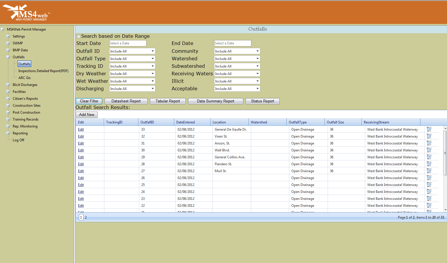Click the row icon for Outfall 22
The image size is (447, 263).
point(429,205)
